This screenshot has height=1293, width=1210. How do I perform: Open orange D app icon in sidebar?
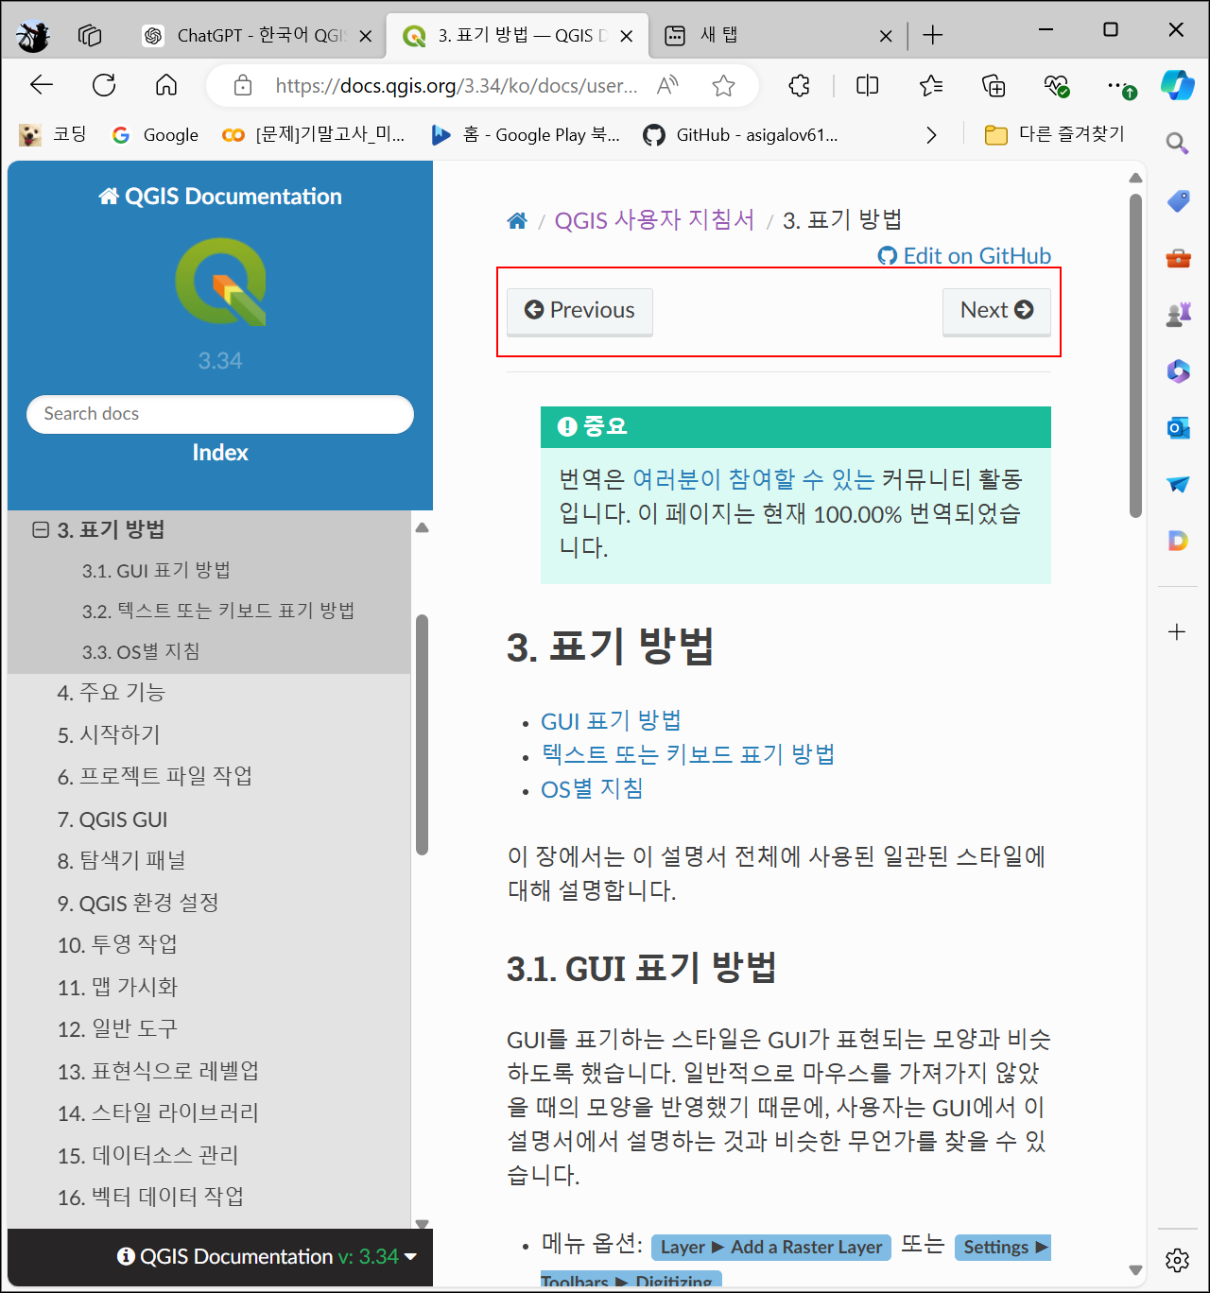click(x=1178, y=541)
